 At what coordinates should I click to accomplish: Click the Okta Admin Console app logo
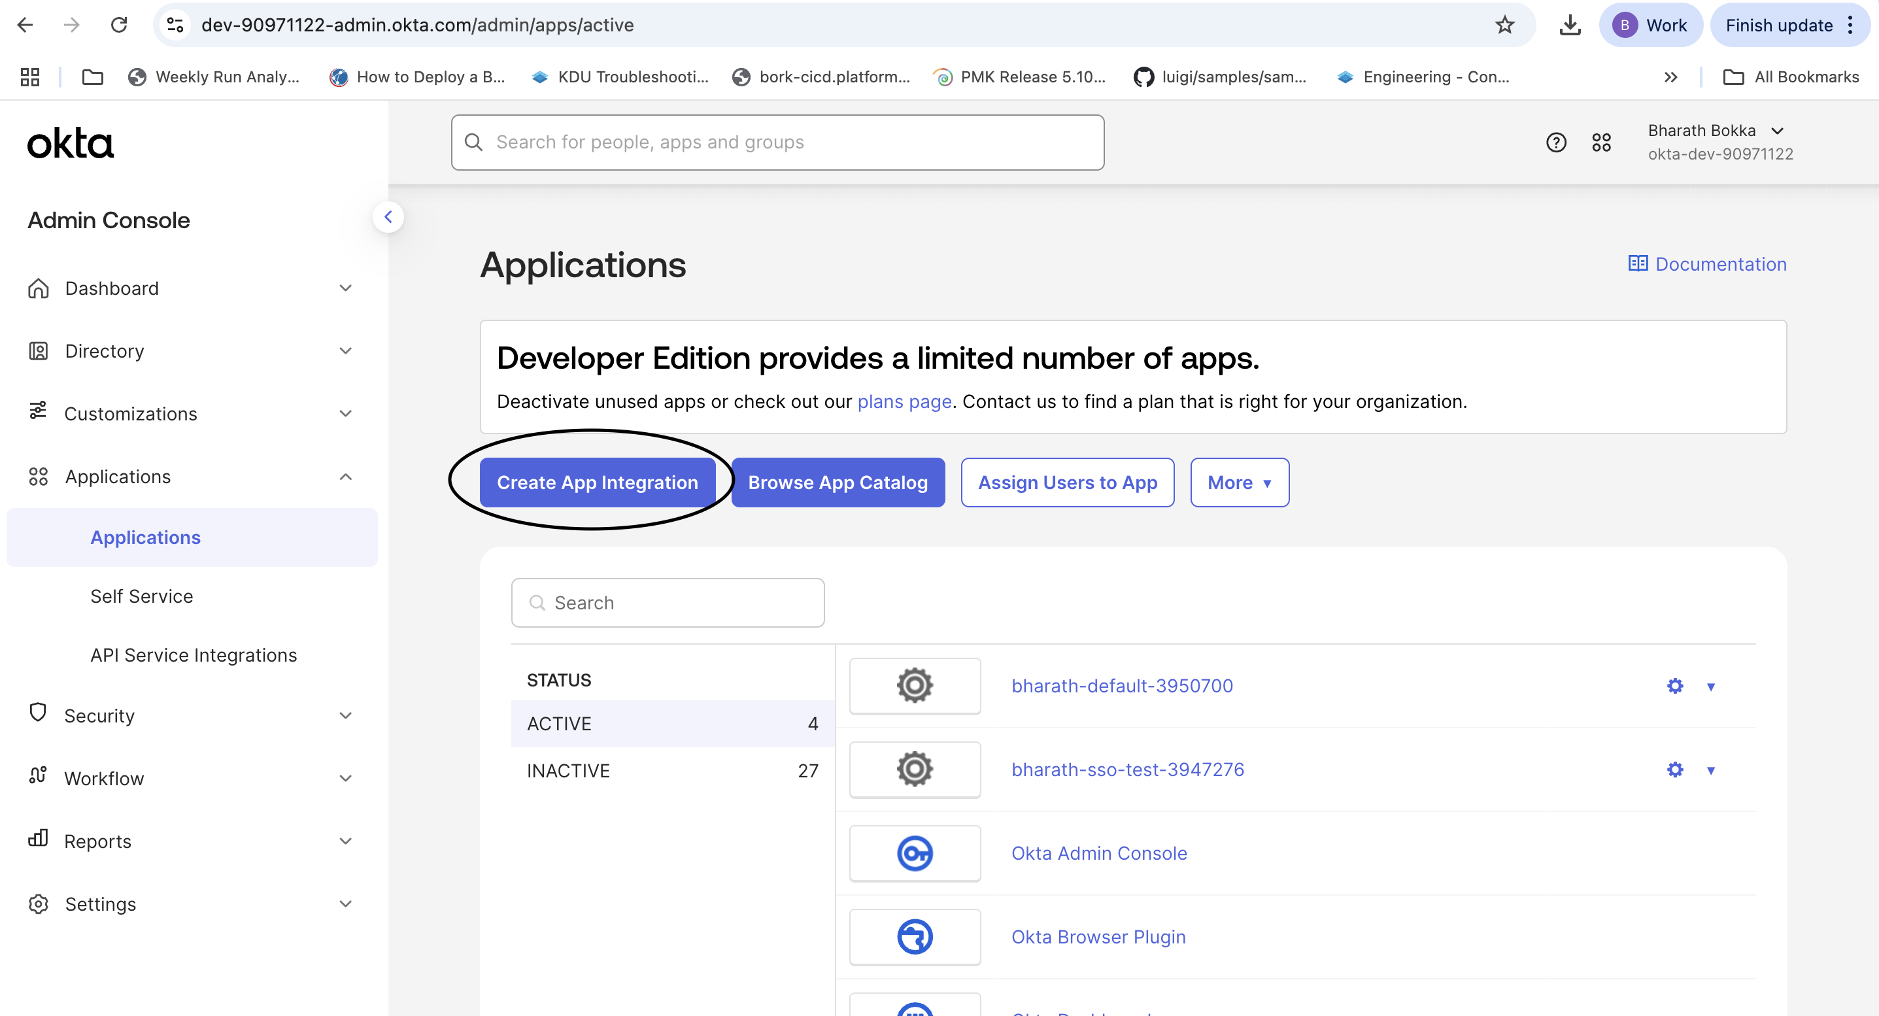pyautogui.click(x=915, y=853)
